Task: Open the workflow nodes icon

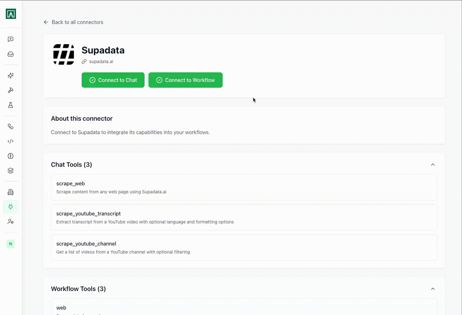Action: pyautogui.click(x=11, y=126)
